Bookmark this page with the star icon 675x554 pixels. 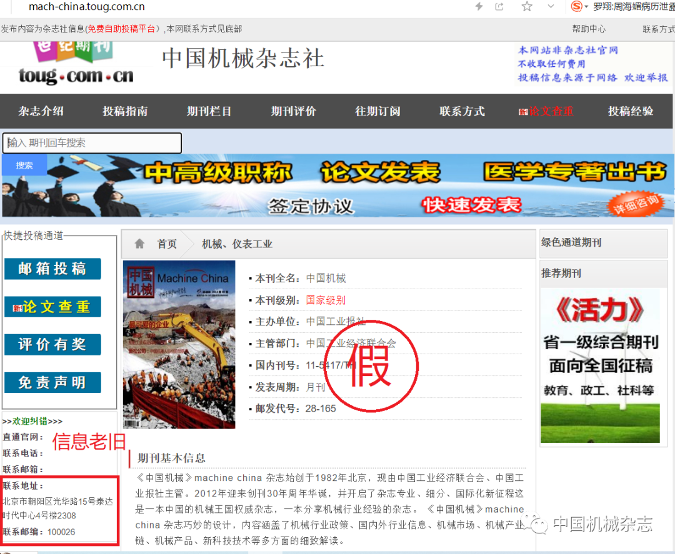tap(526, 6)
